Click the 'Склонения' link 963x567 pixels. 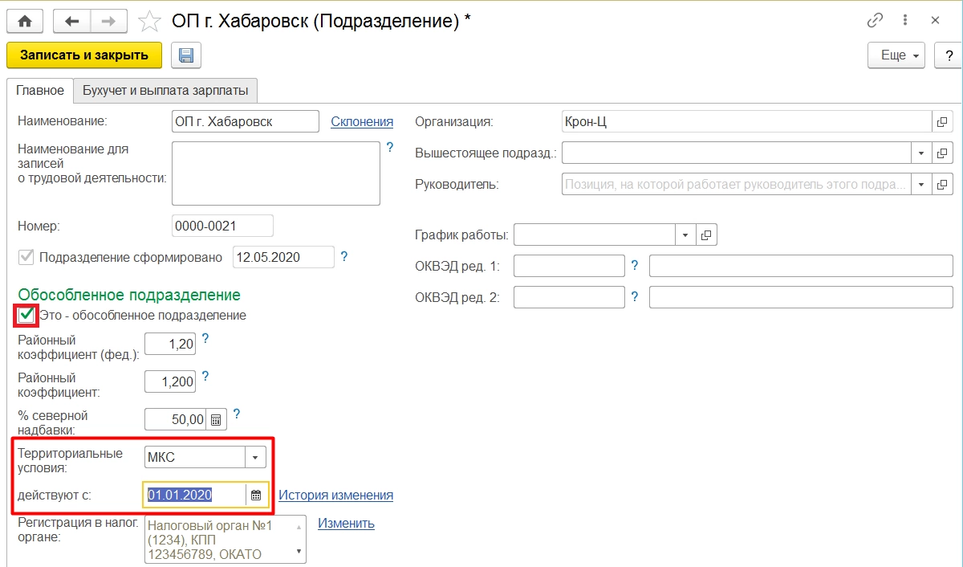click(362, 122)
